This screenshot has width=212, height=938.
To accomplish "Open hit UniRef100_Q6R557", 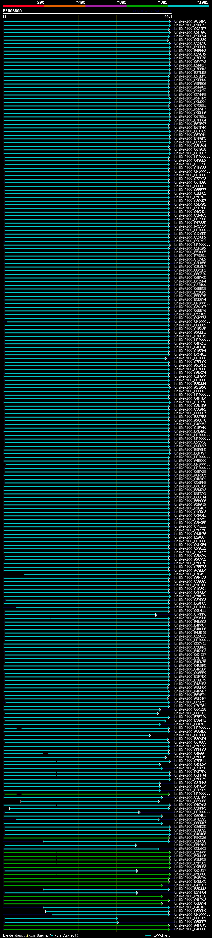I will (190, 922).
